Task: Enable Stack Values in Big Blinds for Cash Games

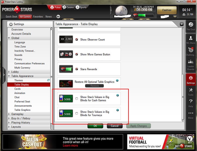Action: coord(77,99)
